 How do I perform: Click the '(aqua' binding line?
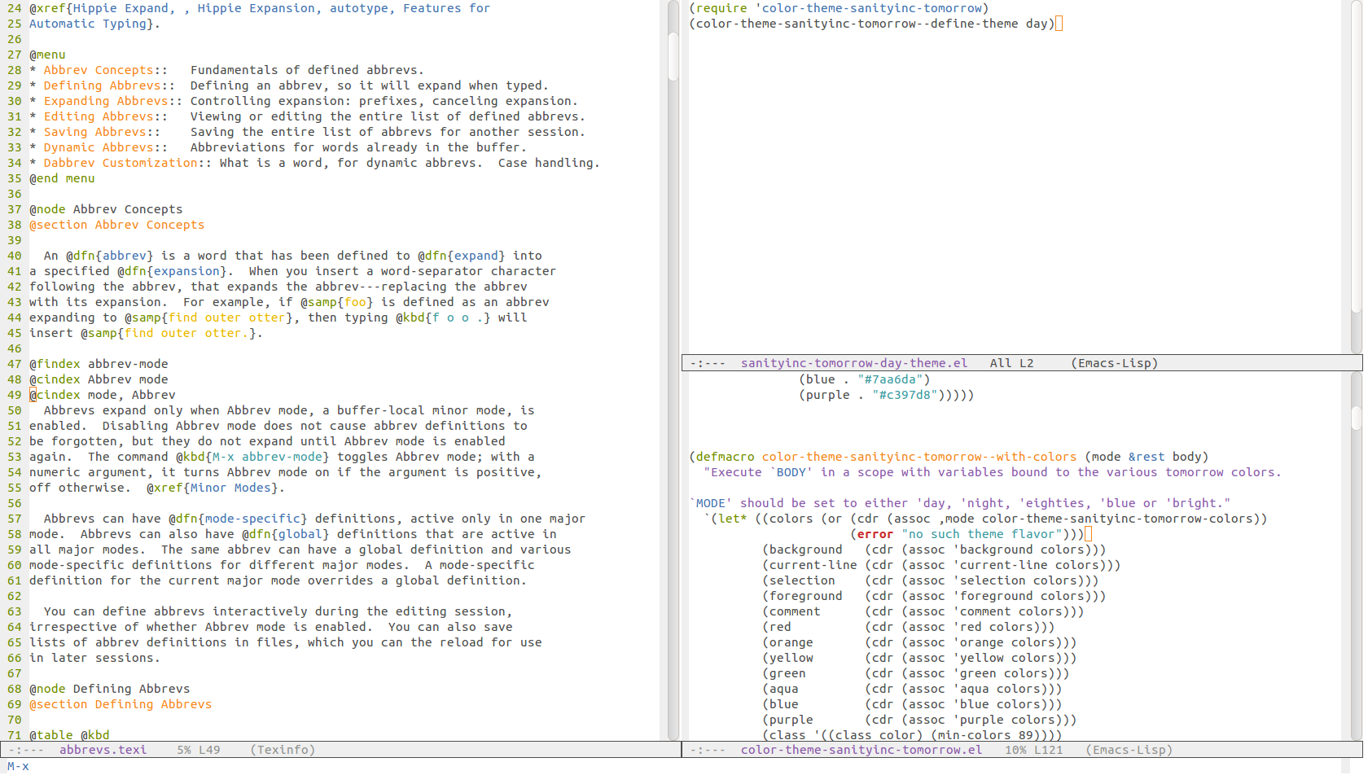point(912,689)
